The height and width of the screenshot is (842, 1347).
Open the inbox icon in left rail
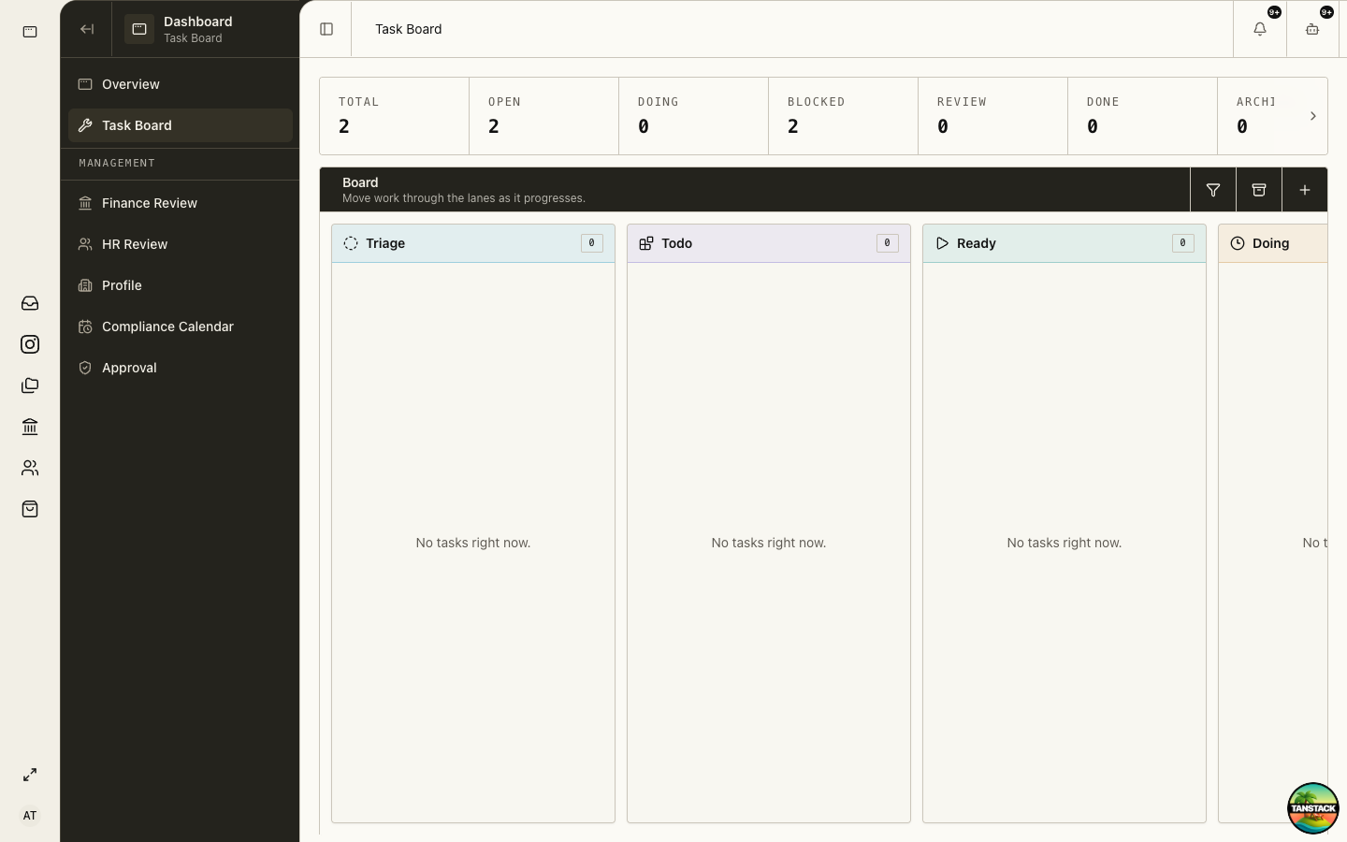30,303
